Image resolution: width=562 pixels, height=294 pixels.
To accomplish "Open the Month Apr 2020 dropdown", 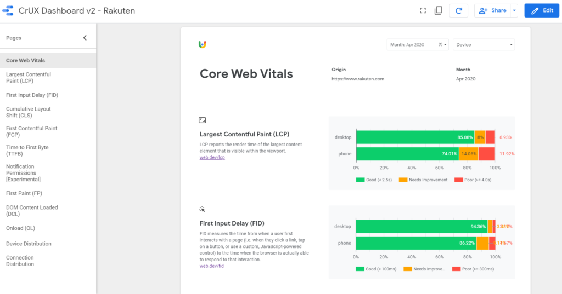I will tap(418, 45).
